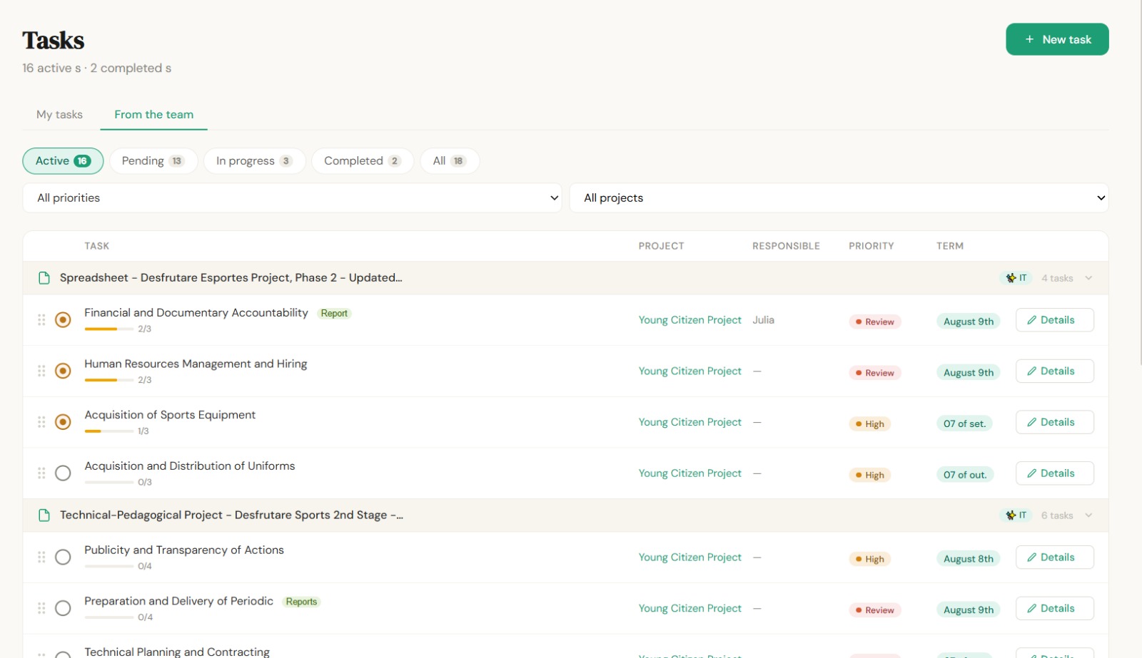This screenshot has width=1142, height=658.
Task: Click drag handle icon for Human Resources Management and Hiring
Action: click(41, 371)
